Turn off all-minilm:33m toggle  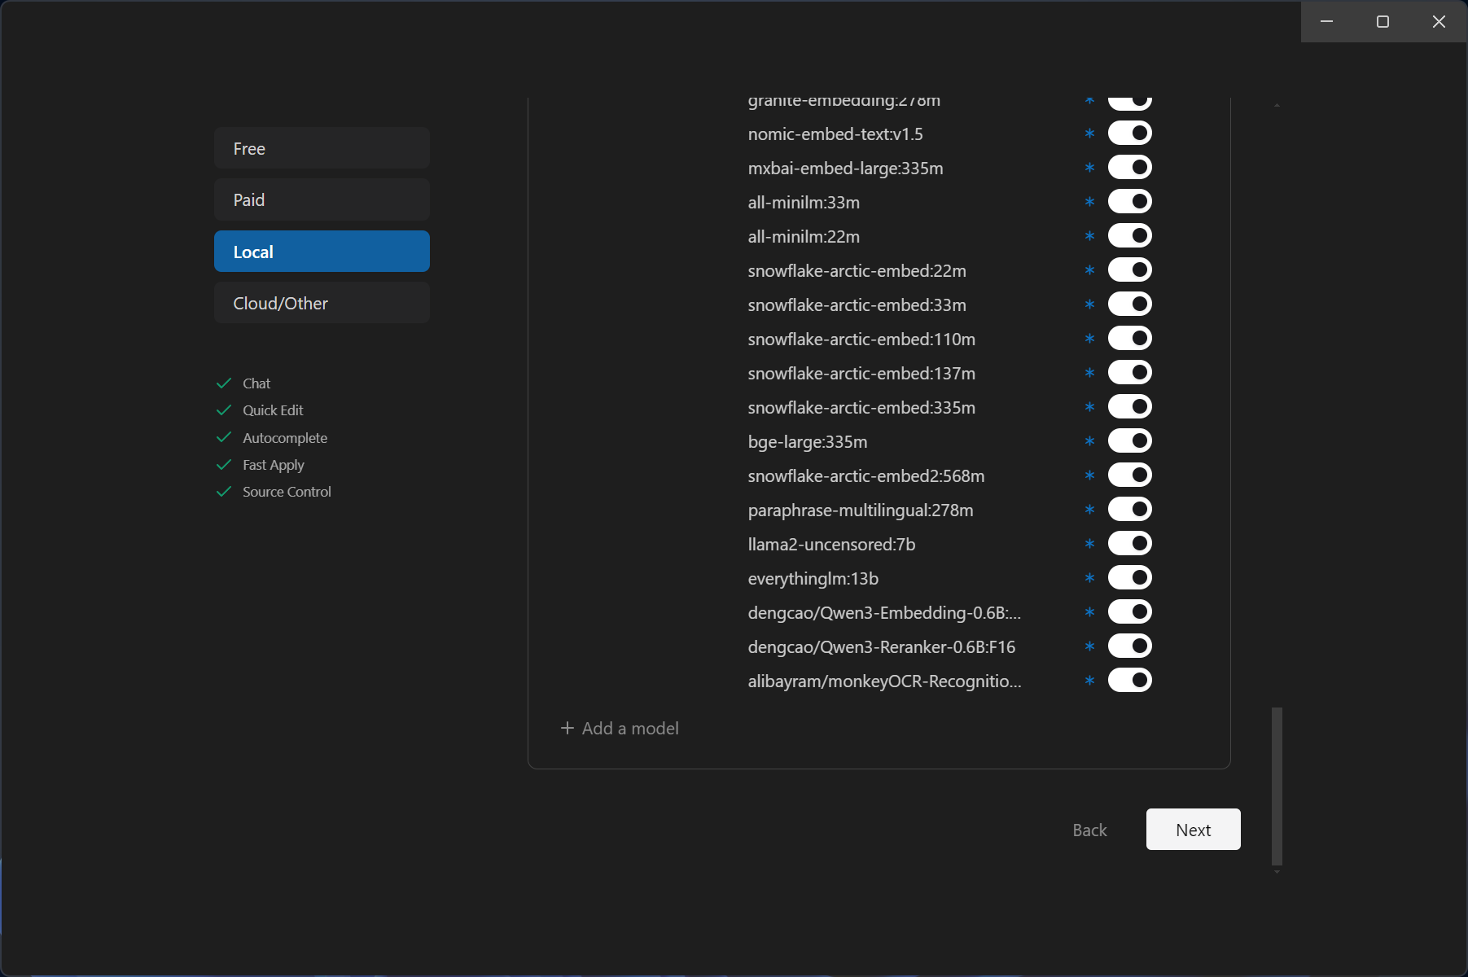1130,201
